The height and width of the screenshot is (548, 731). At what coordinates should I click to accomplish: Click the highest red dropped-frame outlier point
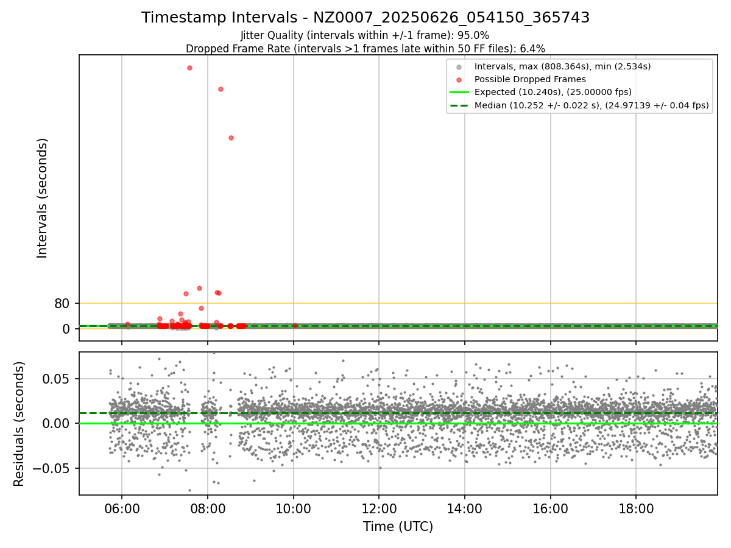point(189,68)
